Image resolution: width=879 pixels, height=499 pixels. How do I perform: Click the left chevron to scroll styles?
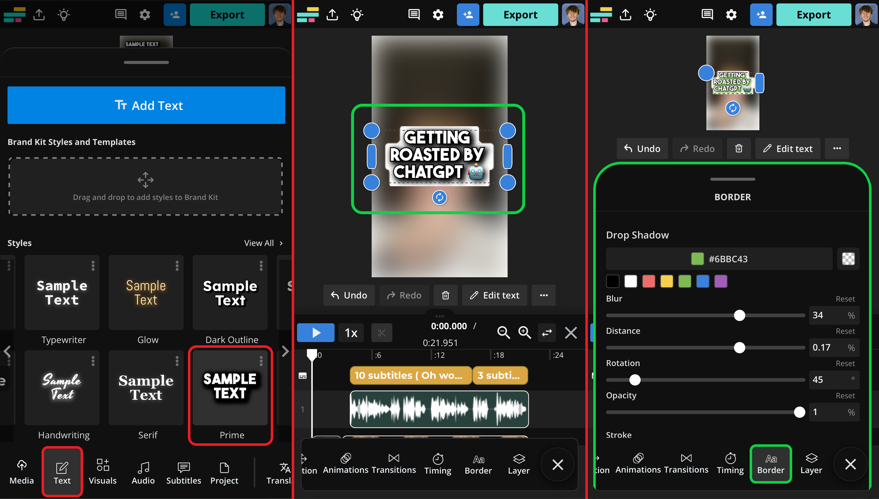pos(7,351)
